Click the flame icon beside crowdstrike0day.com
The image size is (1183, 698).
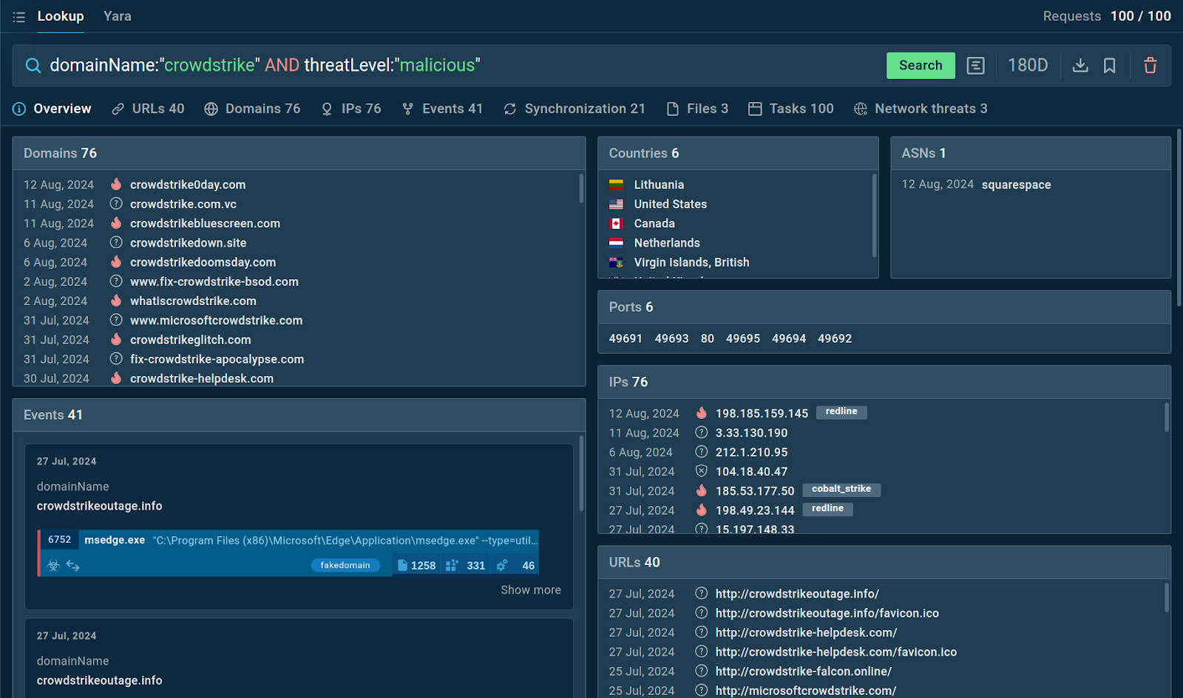point(116,185)
